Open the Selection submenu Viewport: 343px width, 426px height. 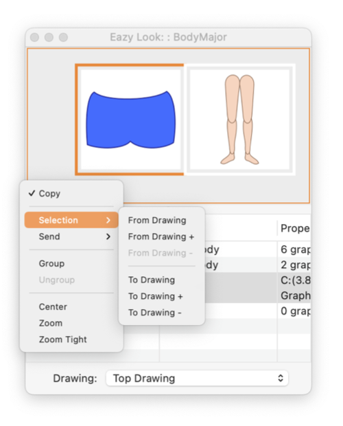click(x=71, y=220)
